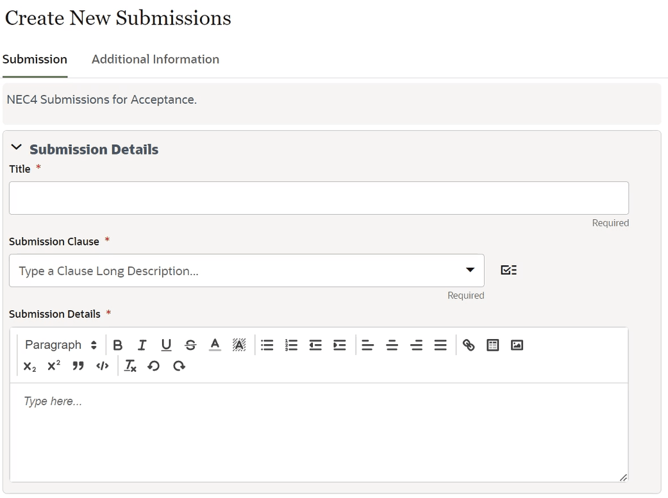Select the italic formatting icon
The image size is (668, 498).
click(142, 345)
